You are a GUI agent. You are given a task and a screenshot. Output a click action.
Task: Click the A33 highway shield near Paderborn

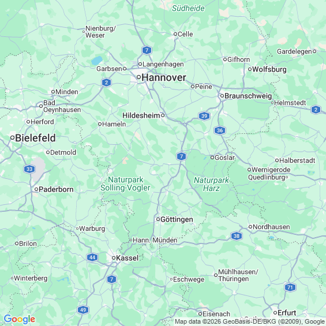[x=29, y=169]
